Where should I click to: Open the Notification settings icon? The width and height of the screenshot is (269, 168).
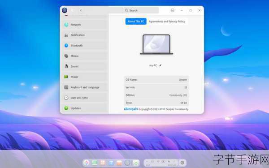point(66,35)
